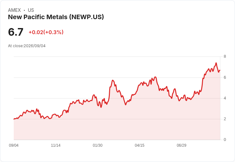
Task: Click the highest peak of the price line
Action: (x=216, y=63)
